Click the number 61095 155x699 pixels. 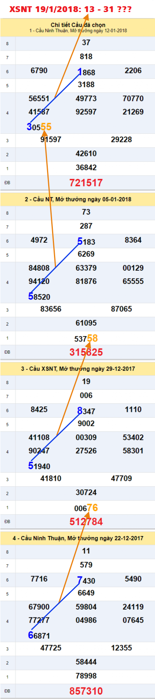86,323
